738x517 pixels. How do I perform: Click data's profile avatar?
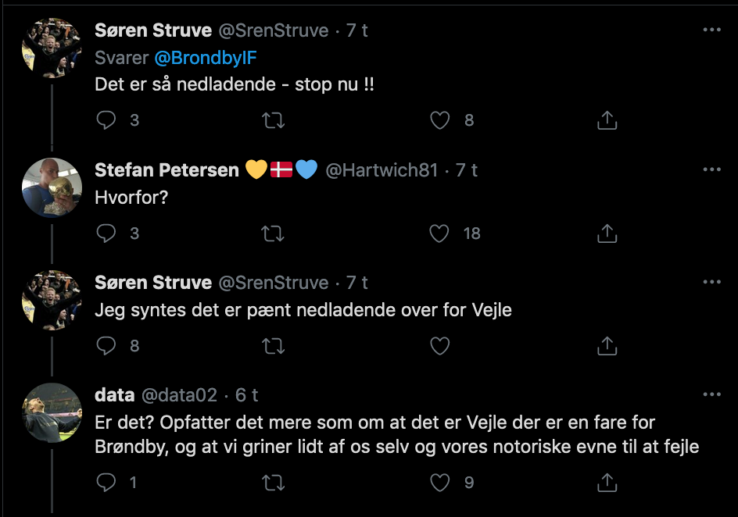tap(52, 412)
